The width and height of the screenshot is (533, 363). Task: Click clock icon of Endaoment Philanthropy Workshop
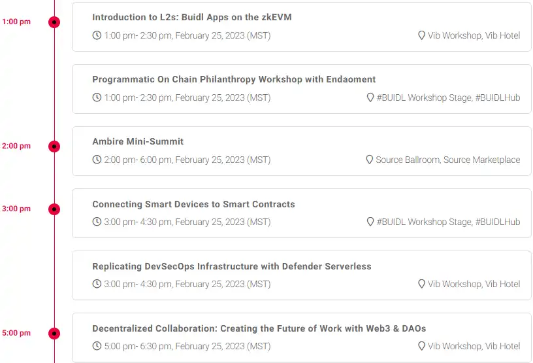[97, 97]
